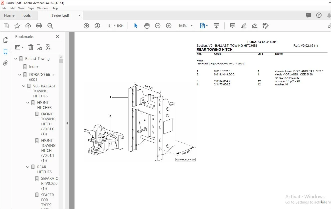Open the Help menu

click(55, 8)
